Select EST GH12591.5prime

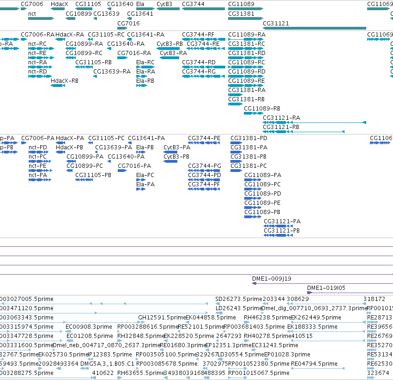(141, 322)
